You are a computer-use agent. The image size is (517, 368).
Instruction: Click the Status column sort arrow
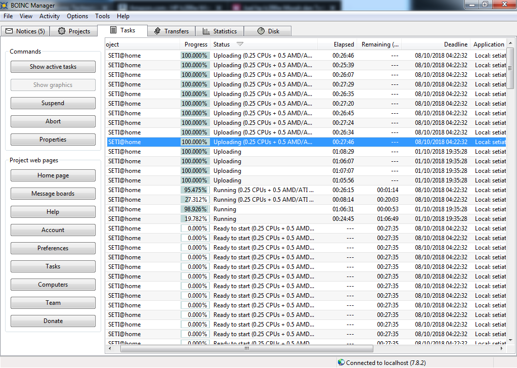click(240, 44)
